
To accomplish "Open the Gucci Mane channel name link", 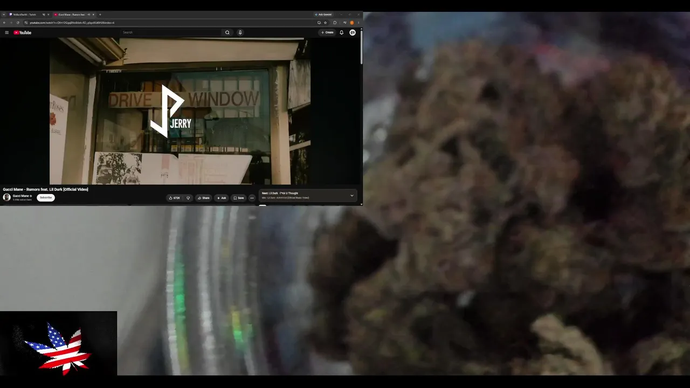I will point(21,196).
